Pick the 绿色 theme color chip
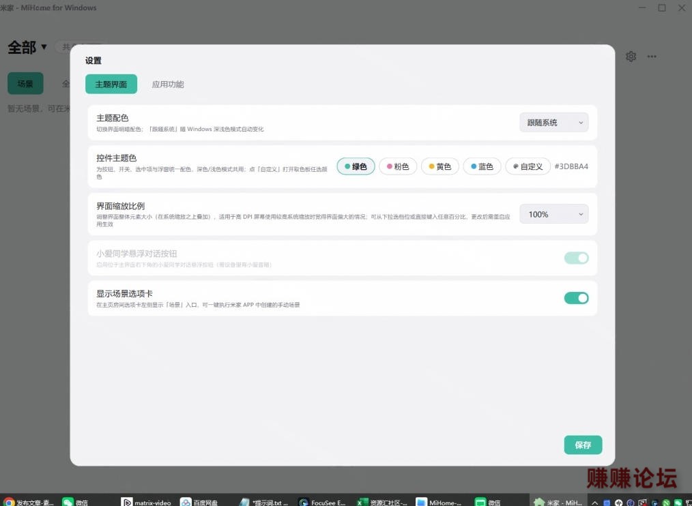 (x=356, y=166)
